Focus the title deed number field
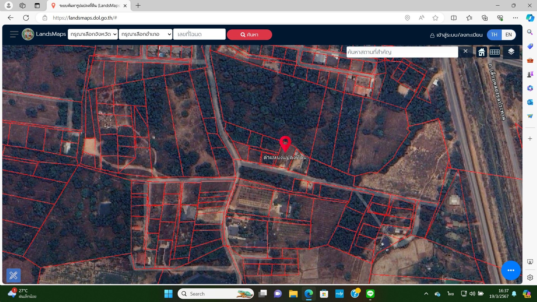Image resolution: width=537 pixels, height=302 pixels. click(199, 34)
